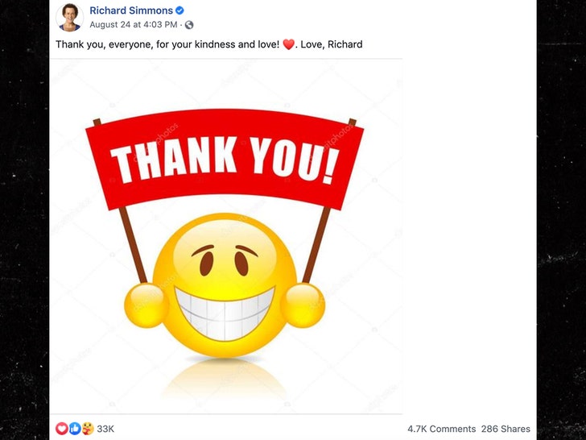View the 33K reactions count
The height and width of the screenshot is (440, 586).
pos(105,429)
